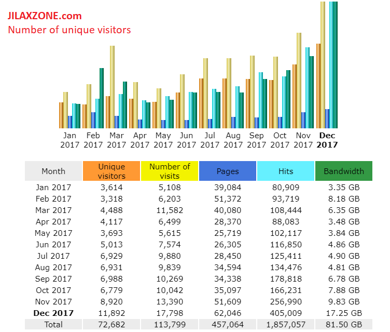Select the Bandwidth column header
This screenshot has width=390, height=332.
point(344,171)
